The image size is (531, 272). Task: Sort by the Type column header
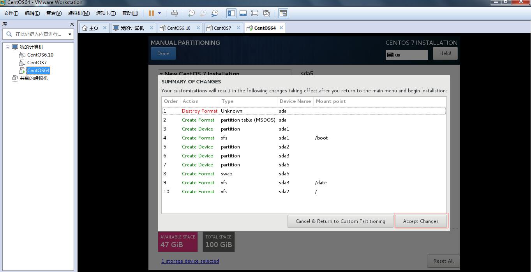coord(248,101)
